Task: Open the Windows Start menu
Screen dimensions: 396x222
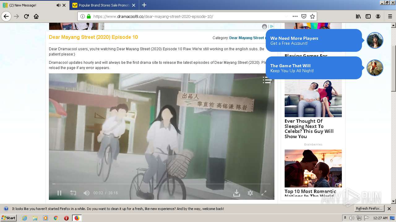Action: coord(9,218)
